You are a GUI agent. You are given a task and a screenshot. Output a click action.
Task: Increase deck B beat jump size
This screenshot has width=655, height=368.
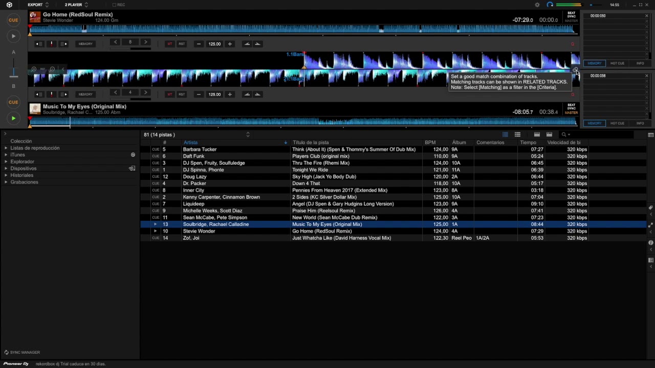coord(145,93)
